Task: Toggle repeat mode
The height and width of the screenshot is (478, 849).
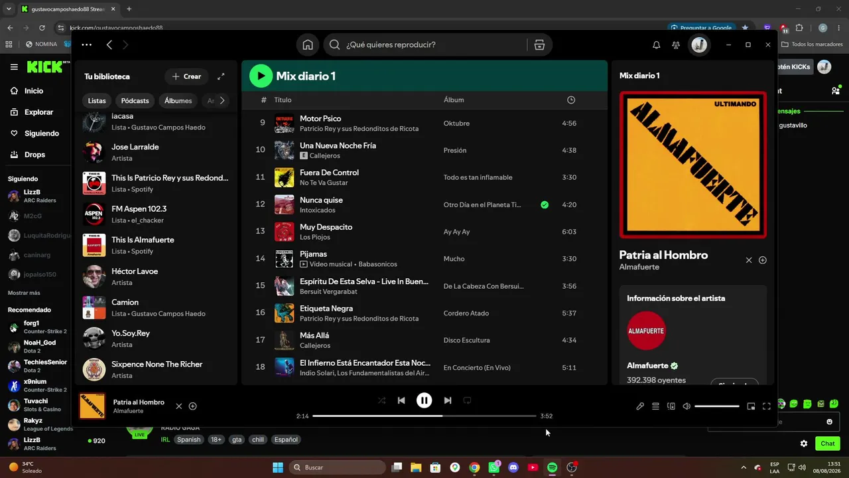Action: coord(468,400)
